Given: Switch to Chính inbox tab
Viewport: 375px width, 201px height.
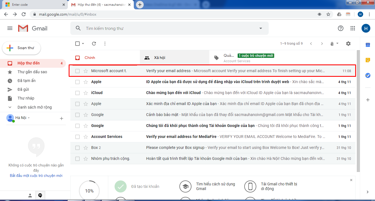Looking at the screenshot, I should coord(105,58).
